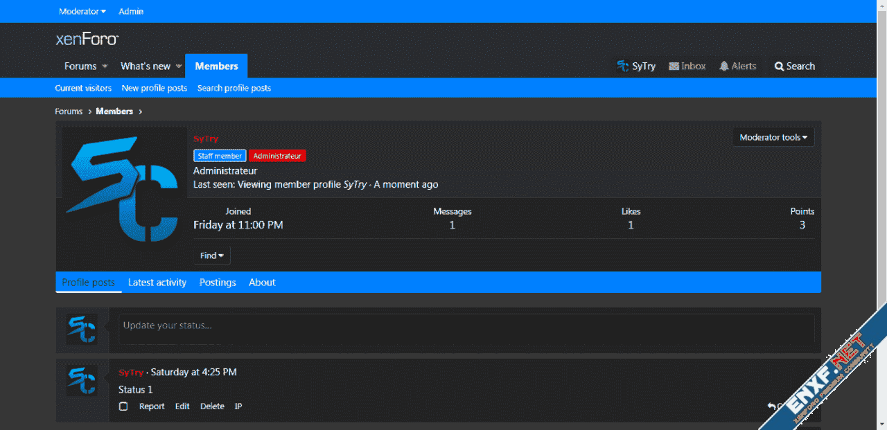Open the Inbox envelope icon
Screen dimensions: 887x430
[674, 66]
